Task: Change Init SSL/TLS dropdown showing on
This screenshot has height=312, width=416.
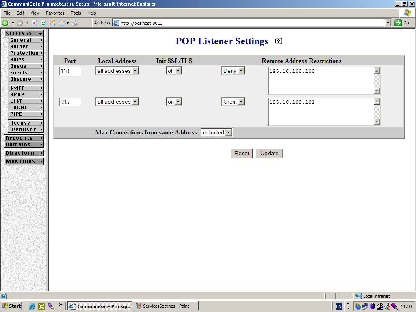Action: [x=174, y=102]
